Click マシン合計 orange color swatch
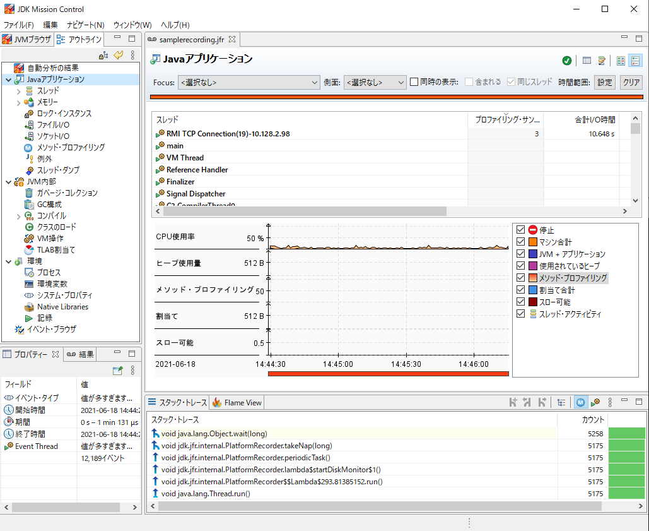 click(533, 242)
